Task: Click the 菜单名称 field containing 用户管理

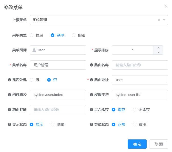Action: [58, 65]
